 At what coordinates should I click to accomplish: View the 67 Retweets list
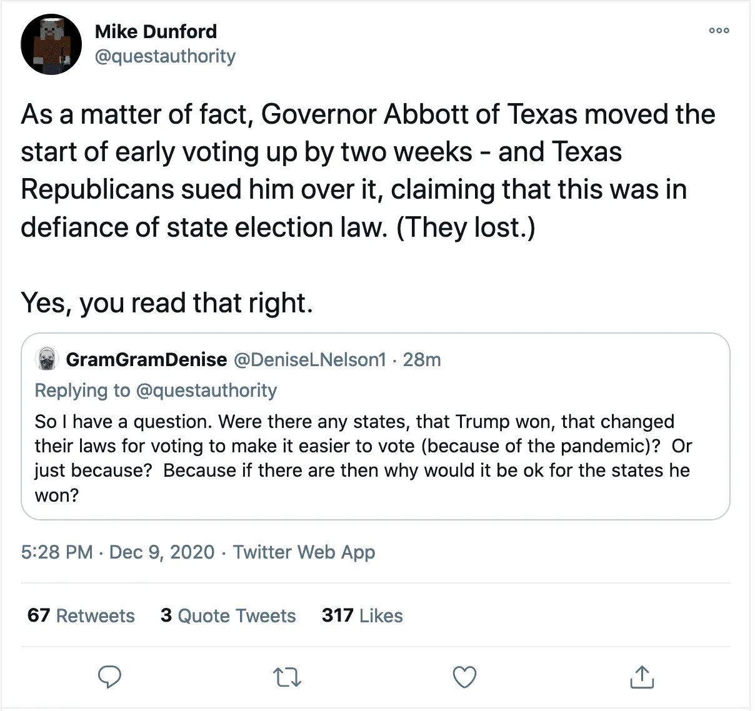click(81, 615)
